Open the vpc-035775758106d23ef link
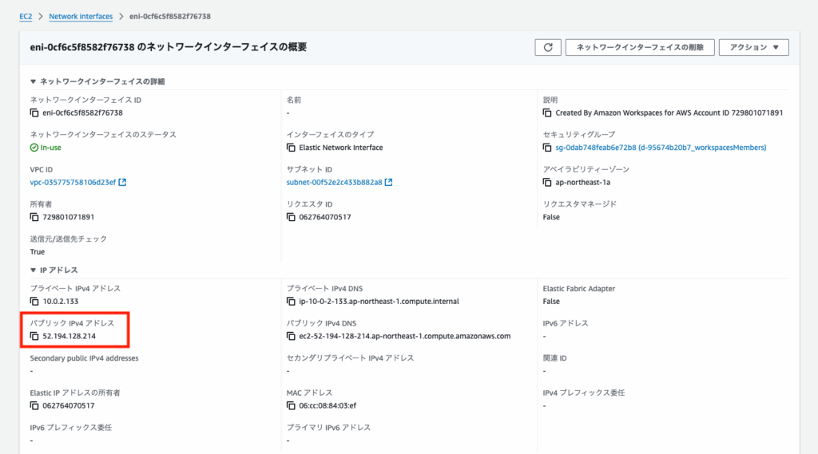The image size is (818, 454). [73, 182]
